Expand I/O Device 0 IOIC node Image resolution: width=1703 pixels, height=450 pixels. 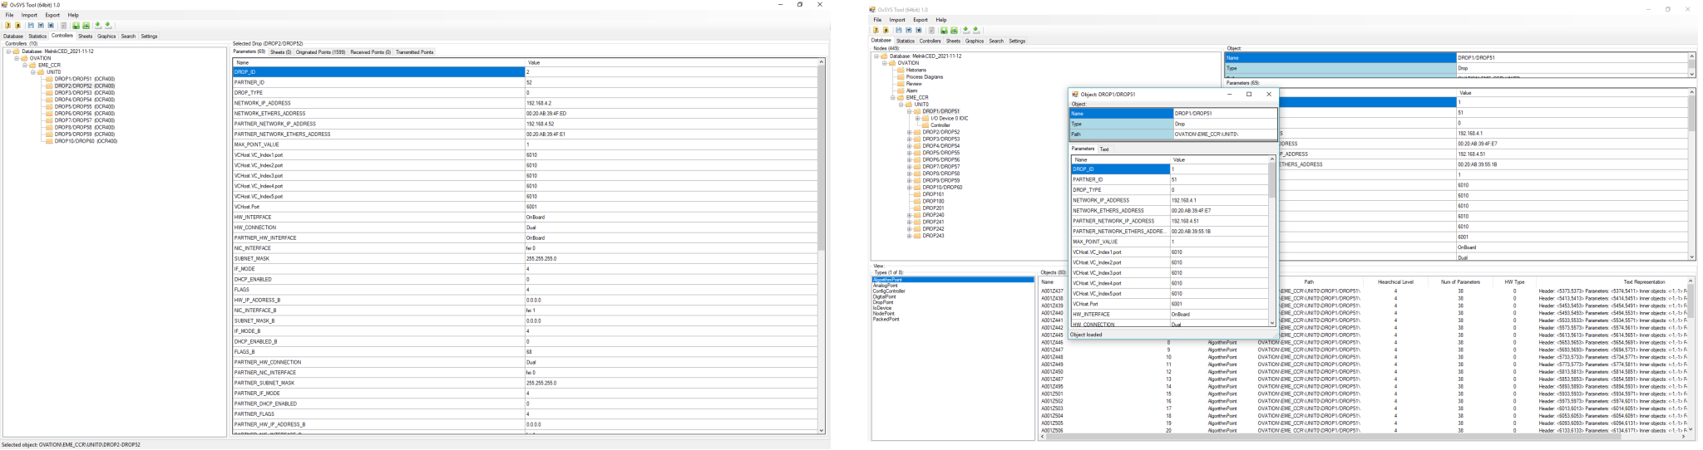click(x=917, y=119)
